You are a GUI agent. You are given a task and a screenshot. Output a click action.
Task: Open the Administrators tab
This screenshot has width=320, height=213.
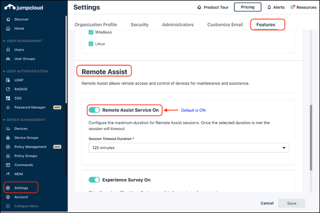178,24
